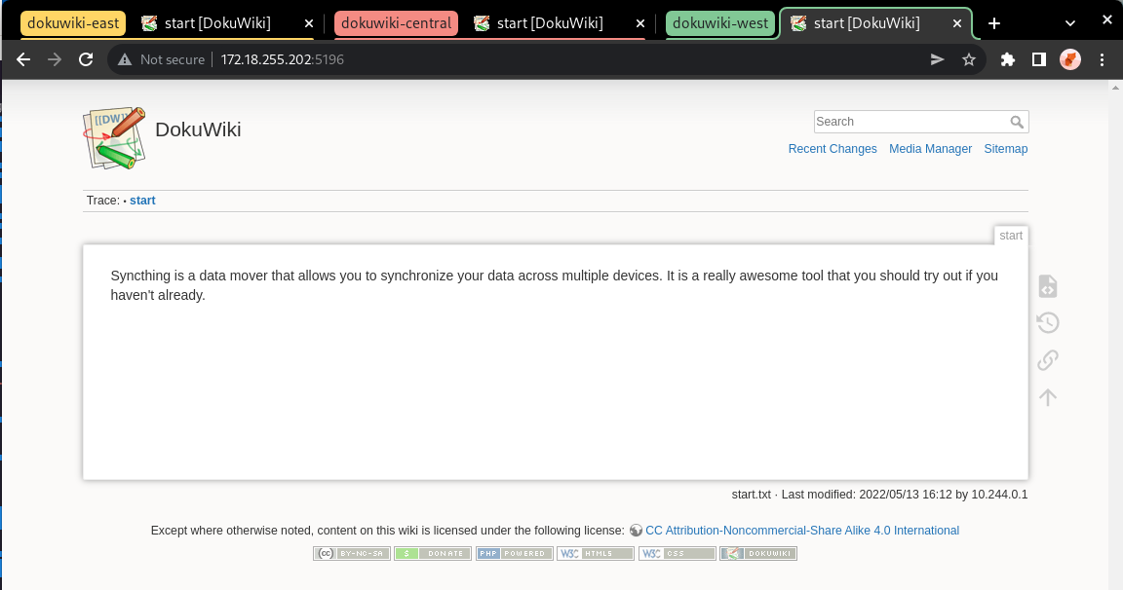This screenshot has height=590, width=1123.
Task: Bookmark this page with star icon
Action: pyautogui.click(x=968, y=59)
